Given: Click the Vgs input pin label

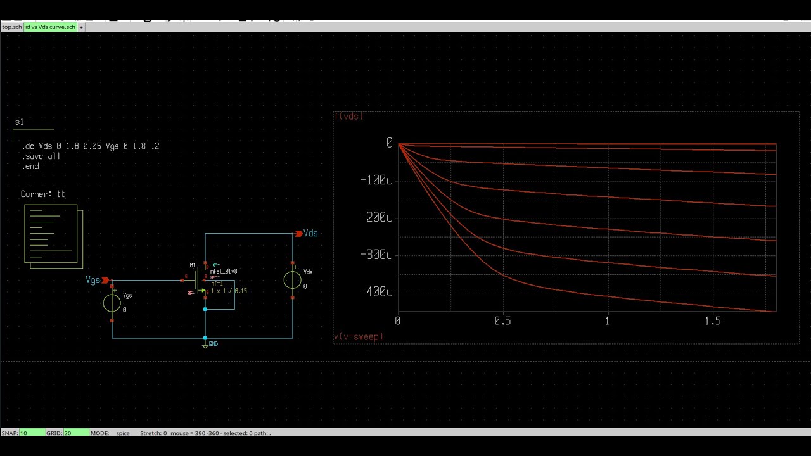Looking at the screenshot, I should tap(93, 280).
